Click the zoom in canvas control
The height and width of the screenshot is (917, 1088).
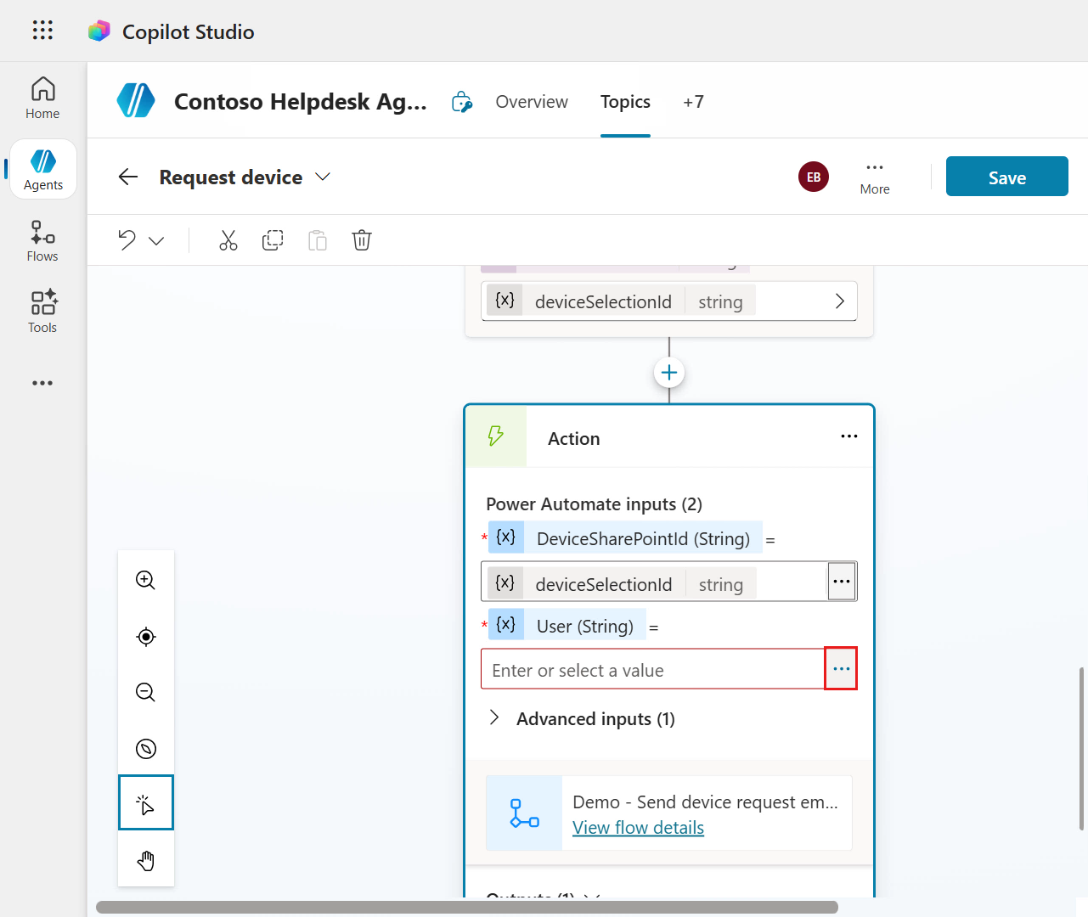146,580
